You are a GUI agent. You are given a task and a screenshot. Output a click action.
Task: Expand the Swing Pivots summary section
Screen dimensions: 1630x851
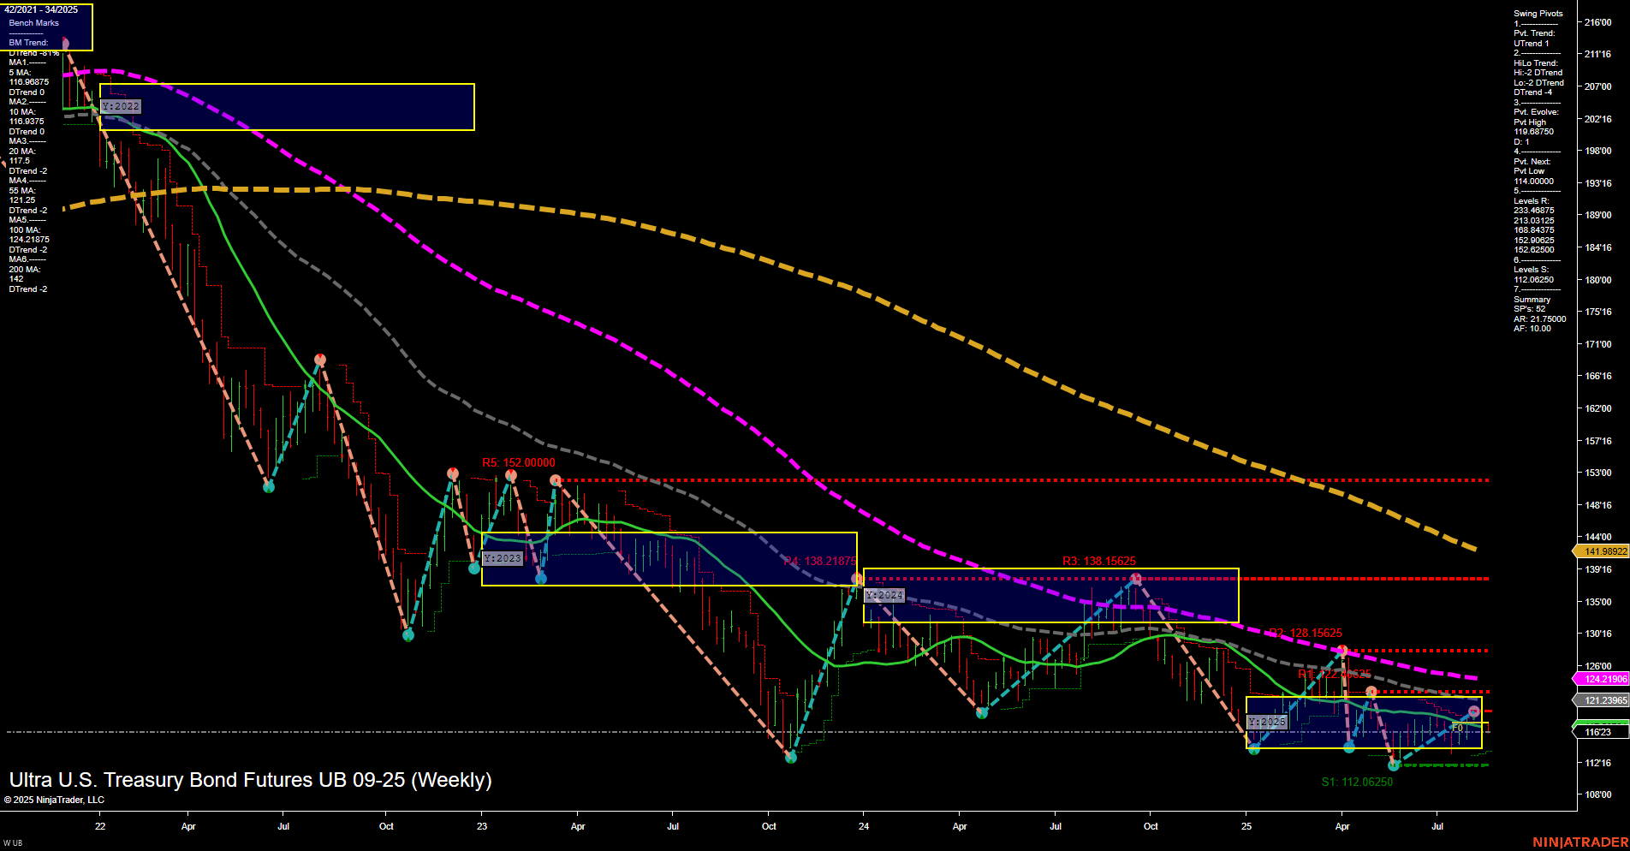pyautogui.click(x=1539, y=13)
